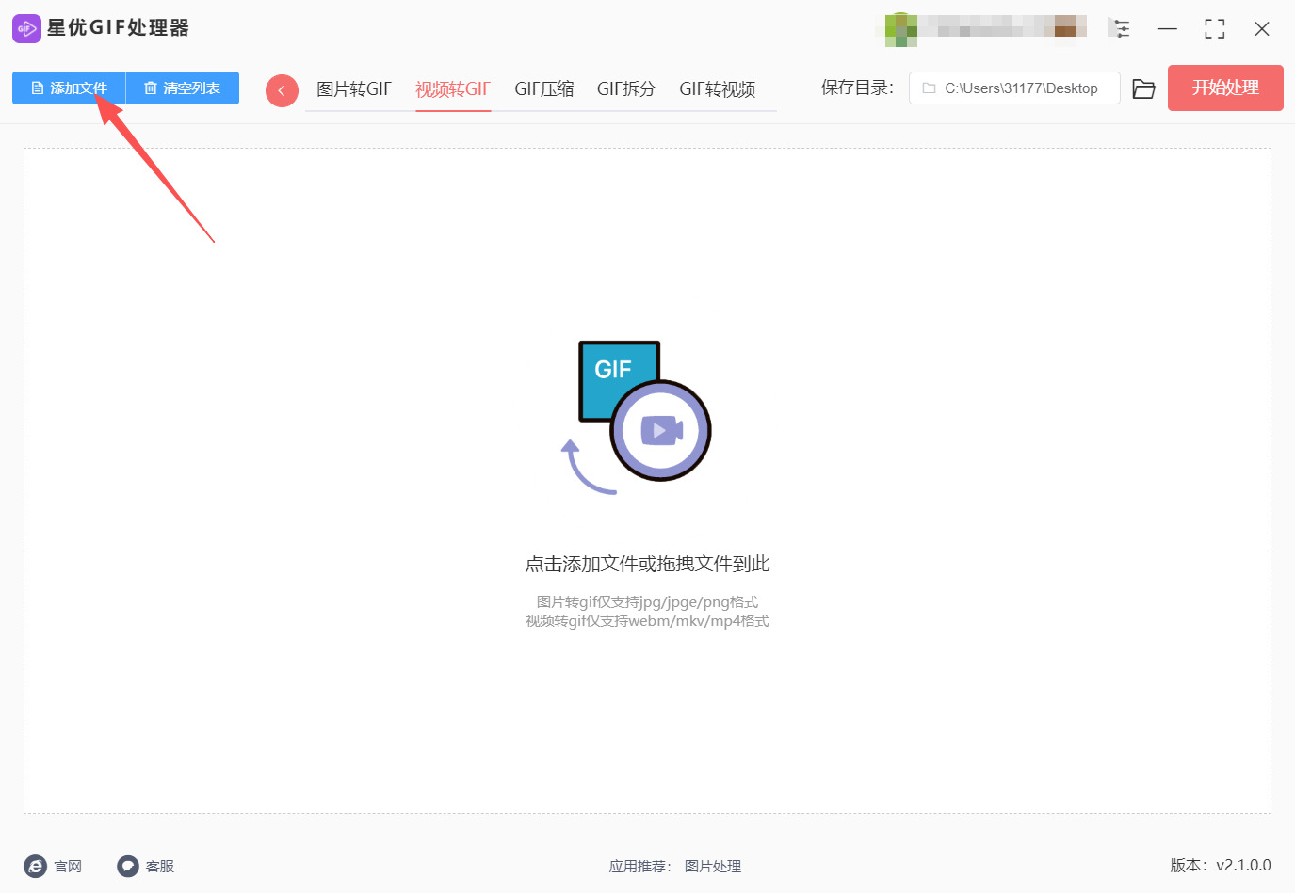Click the version v2.1.0.0 label
Image resolution: width=1295 pixels, height=894 pixels.
click(x=1221, y=866)
